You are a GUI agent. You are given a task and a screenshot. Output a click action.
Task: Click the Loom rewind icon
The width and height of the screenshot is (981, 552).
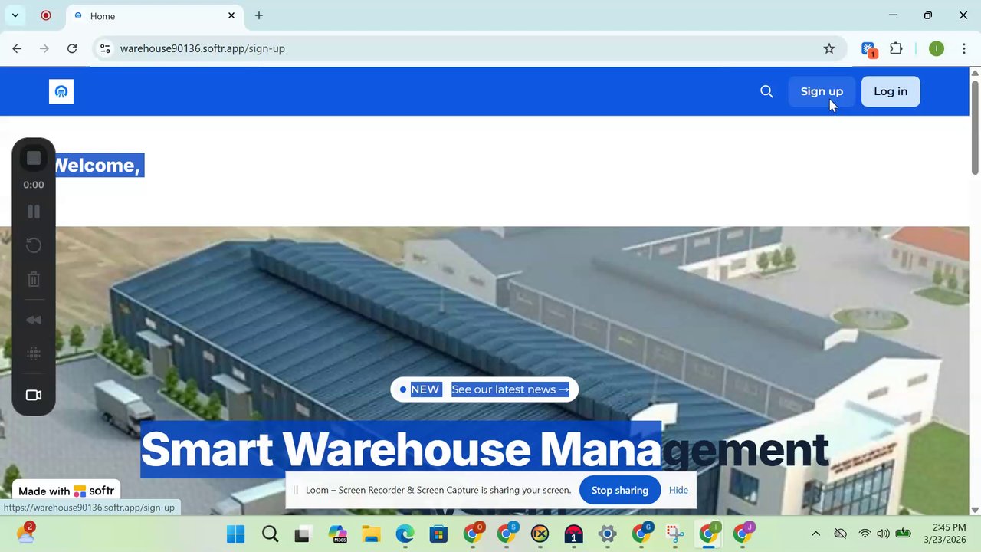(34, 320)
